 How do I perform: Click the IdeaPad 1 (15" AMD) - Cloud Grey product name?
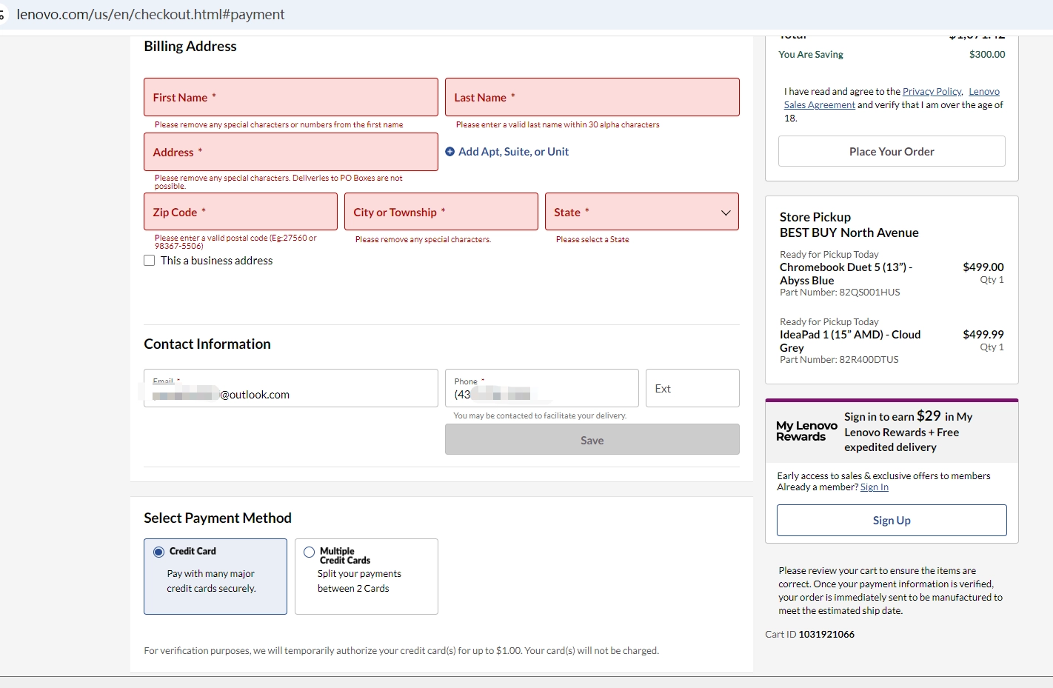pyautogui.click(x=850, y=341)
